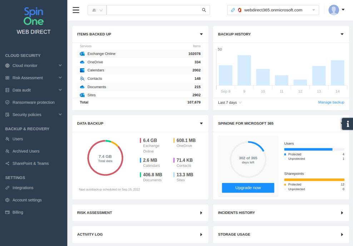Screen dimensions: 353x246
Task: Click the Exchange Online service icon
Action: click(82, 54)
